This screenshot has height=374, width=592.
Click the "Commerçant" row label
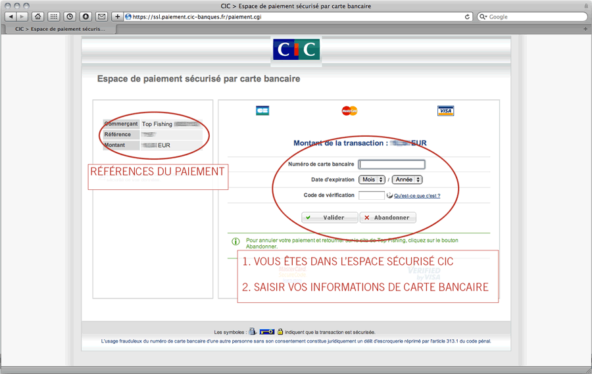point(121,124)
